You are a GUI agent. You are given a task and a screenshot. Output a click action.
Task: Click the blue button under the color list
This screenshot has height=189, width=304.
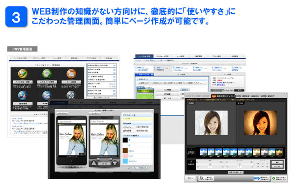(x=137, y=168)
